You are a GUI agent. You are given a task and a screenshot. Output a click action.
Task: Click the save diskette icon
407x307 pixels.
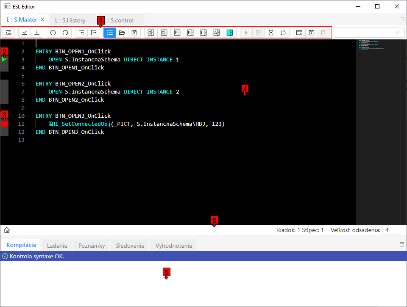(134, 33)
